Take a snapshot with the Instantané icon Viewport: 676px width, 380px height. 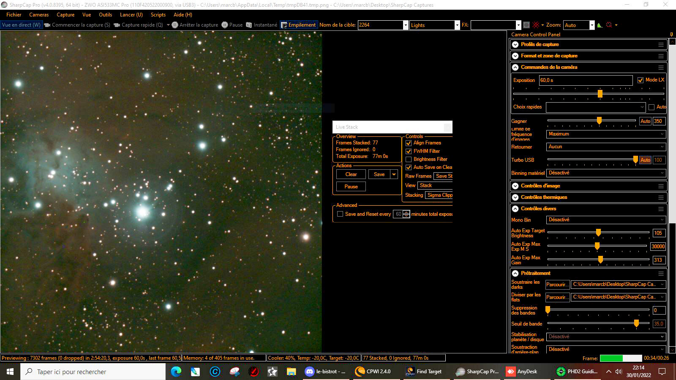tap(249, 25)
